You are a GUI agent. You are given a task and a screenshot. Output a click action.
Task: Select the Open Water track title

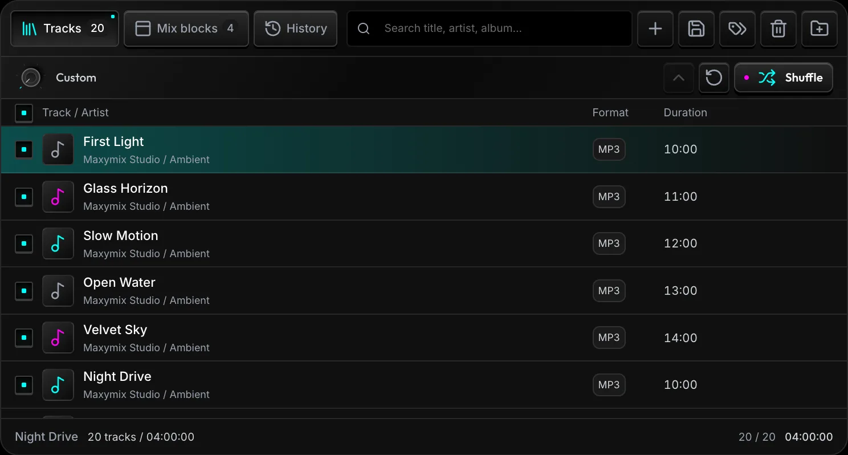pyautogui.click(x=119, y=283)
